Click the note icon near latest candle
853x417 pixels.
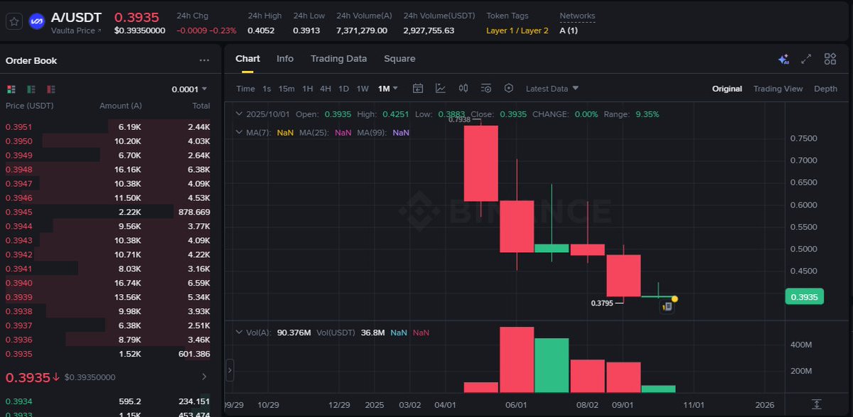tap(667, 307)
